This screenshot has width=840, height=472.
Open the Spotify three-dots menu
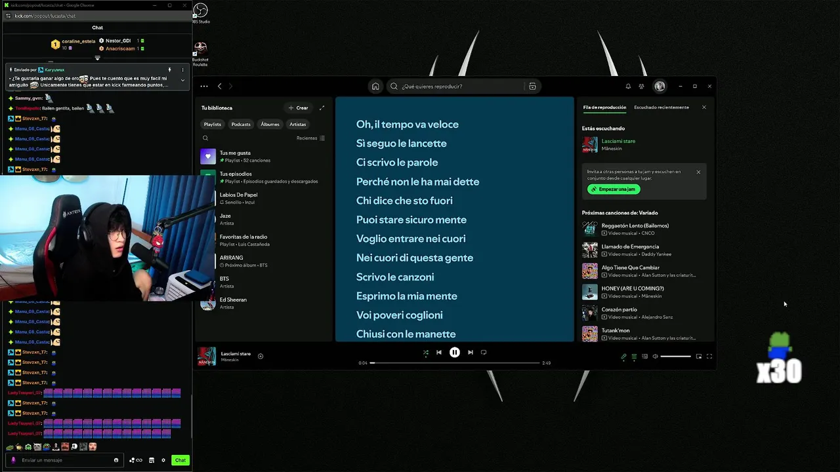pos(204,86)
